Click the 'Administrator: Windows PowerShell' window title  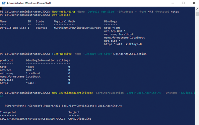pyautogui.click(x=29, y=3)
